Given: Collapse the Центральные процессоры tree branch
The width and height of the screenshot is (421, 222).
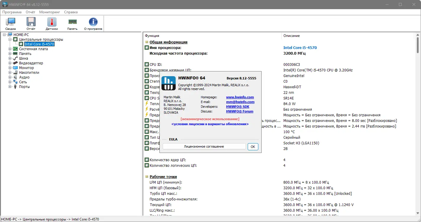Looking at the screenshot, I should 10,40.
